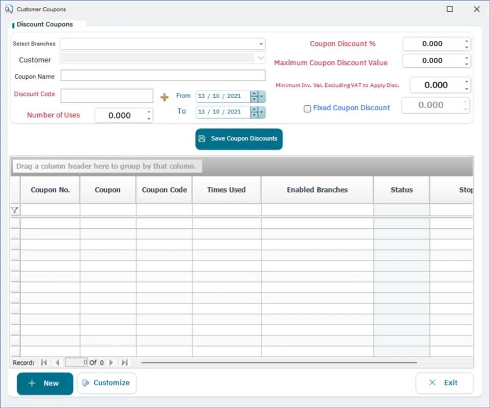Click the horizontal scrollbar of the grid
Viewport: 490px width, 408px height.
279,363
